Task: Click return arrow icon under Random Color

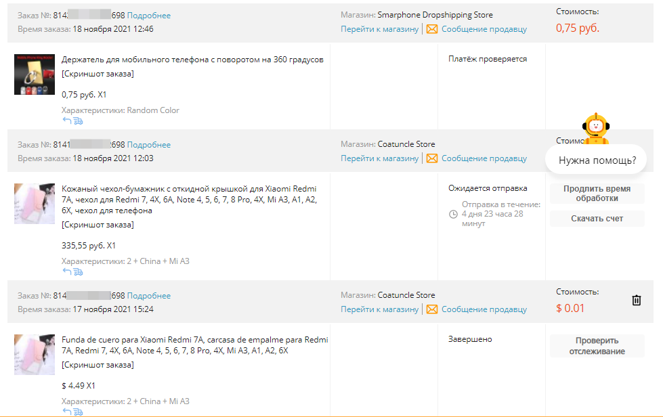Action: coord(67,120)
